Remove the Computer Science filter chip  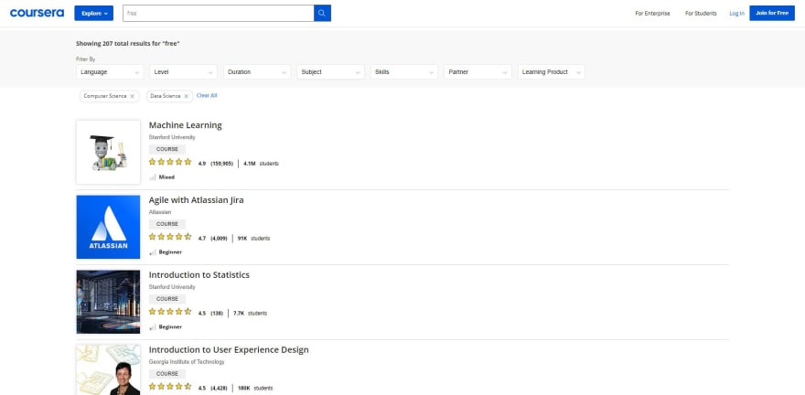pos(132,96)
